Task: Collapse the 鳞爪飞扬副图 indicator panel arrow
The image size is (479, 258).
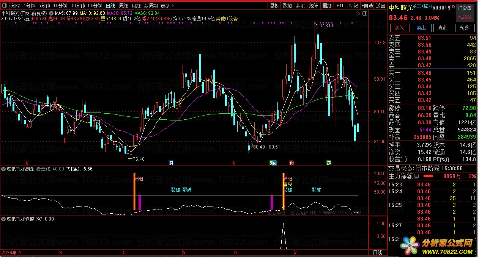Action: (x=4, y=169)
